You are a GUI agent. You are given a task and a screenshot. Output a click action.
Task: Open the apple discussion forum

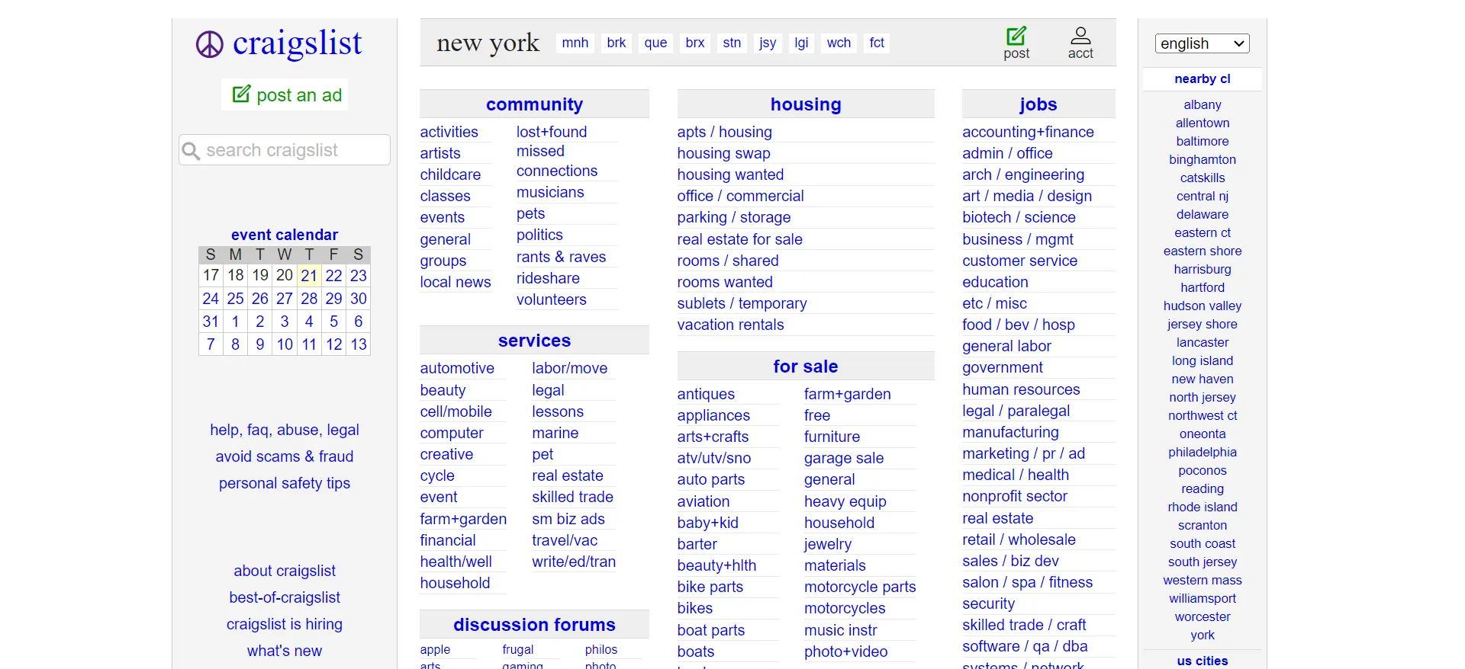click(435, 649)
